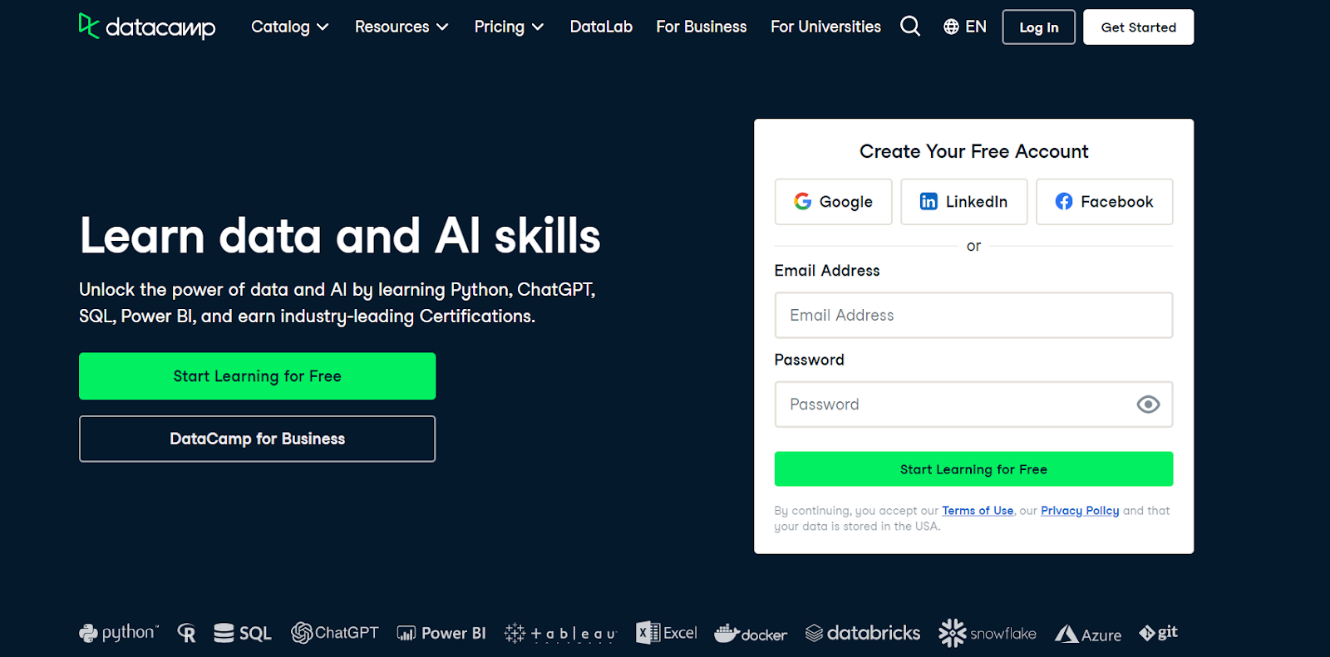Click 'Create Your Free Account' title
The image size is (1330, 657).
973,151
